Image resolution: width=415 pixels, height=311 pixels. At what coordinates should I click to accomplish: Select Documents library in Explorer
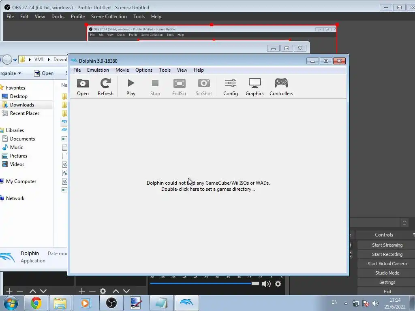coord(22,139)
